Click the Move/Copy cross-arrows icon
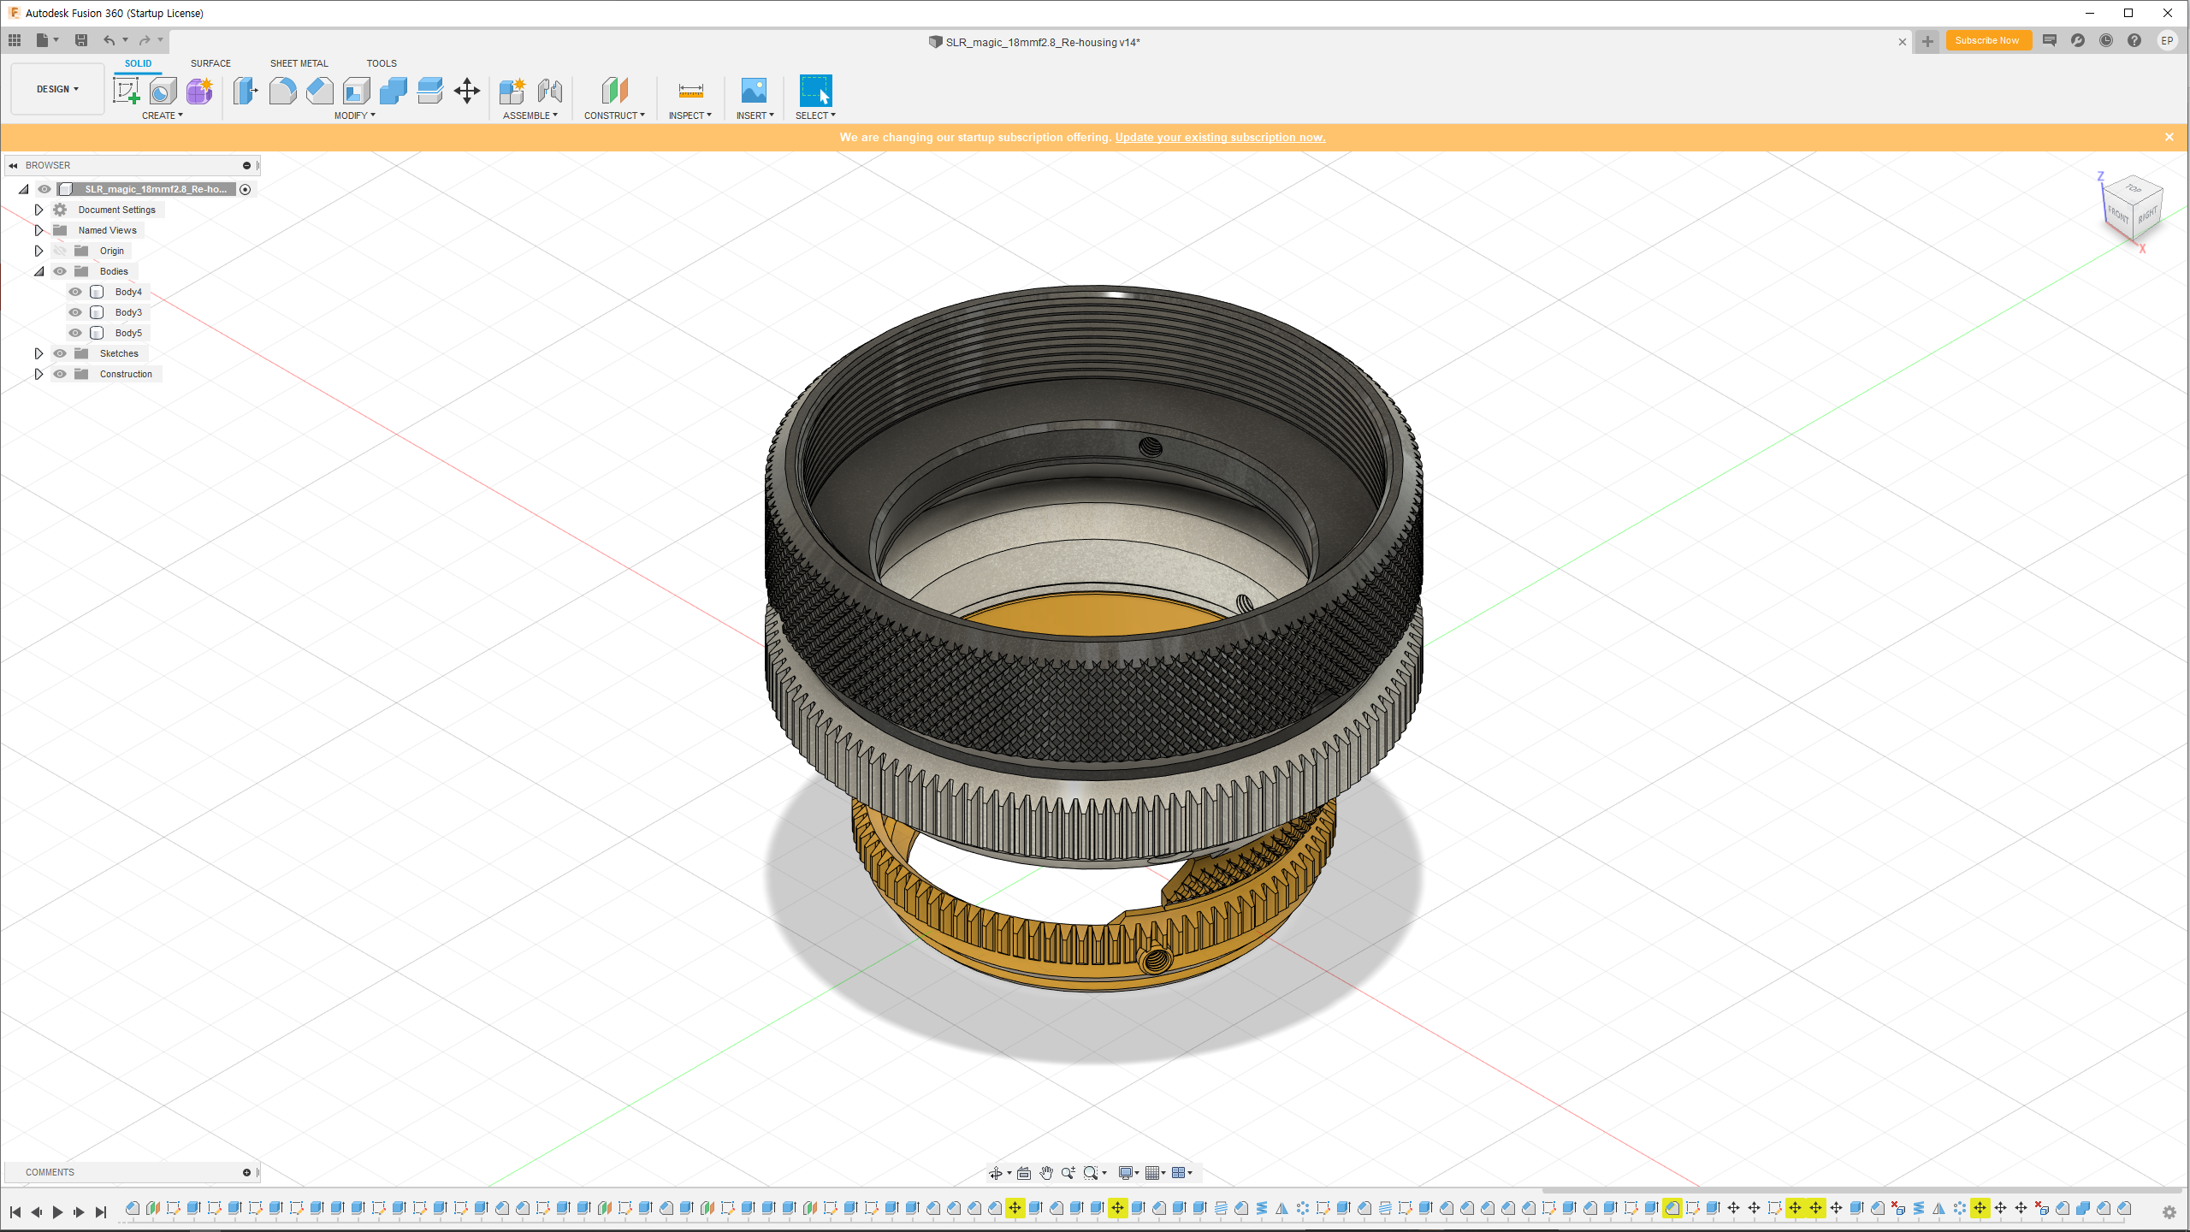Viewport: 2190px width, 1232px height. pyautogui.click(x=467, y=90)
